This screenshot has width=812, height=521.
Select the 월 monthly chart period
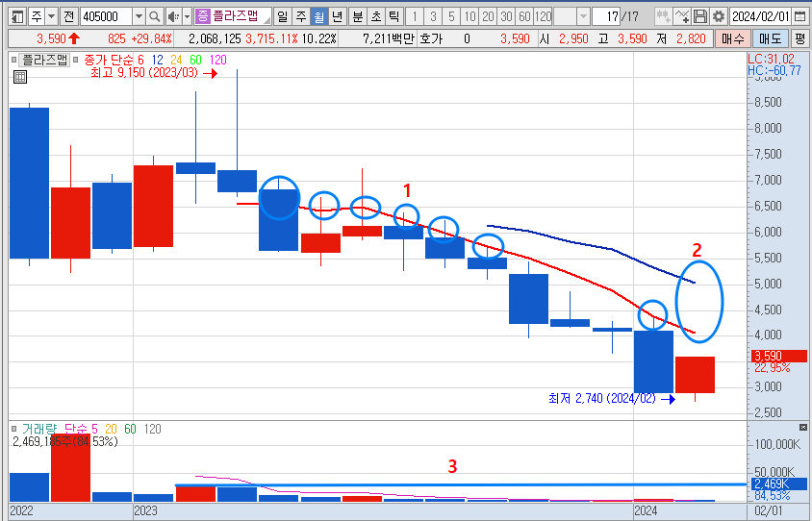pyautogui.click(x=319, y=16)
